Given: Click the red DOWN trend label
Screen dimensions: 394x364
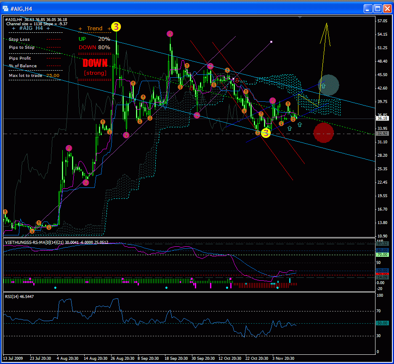Looking at the screenshot, I should coord(95,63).
